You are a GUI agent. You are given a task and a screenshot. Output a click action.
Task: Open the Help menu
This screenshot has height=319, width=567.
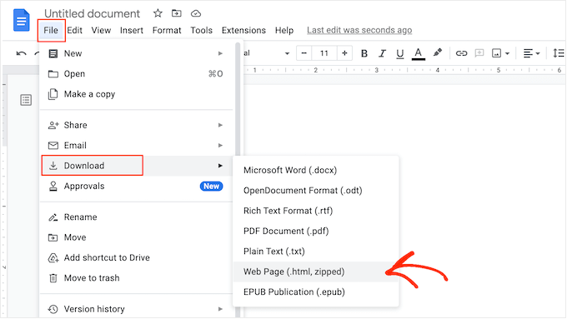[x=284, y=30]
